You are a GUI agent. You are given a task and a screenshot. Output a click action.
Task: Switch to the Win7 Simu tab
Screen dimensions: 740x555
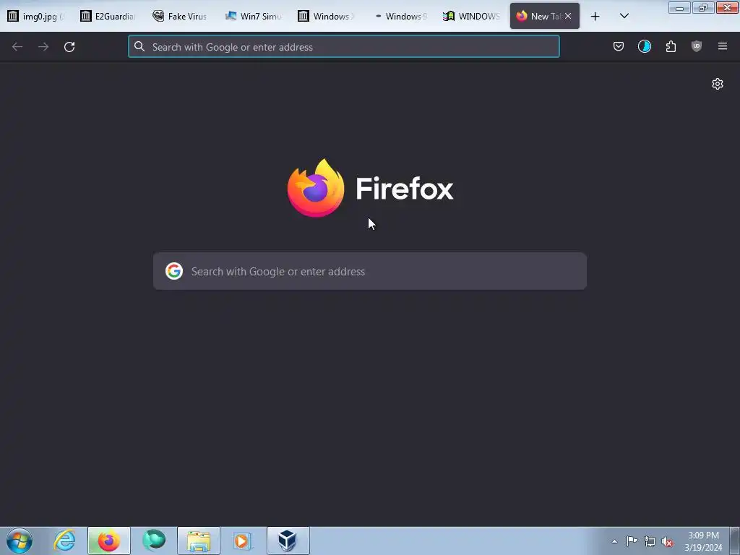(x=253, y=16)
